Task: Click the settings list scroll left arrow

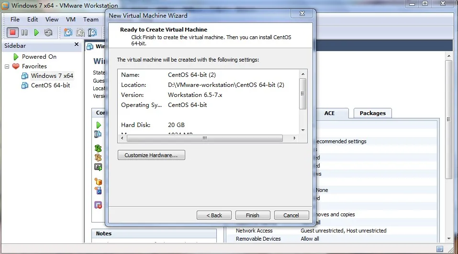Action: tap(122, 138)
